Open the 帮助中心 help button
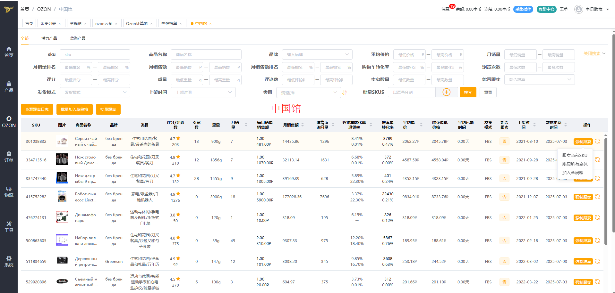This screenshot has width=615, height=293. [547, 9]
